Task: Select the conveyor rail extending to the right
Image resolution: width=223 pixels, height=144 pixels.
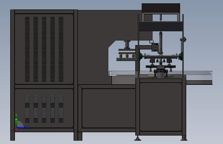Action: click(199, 78)
